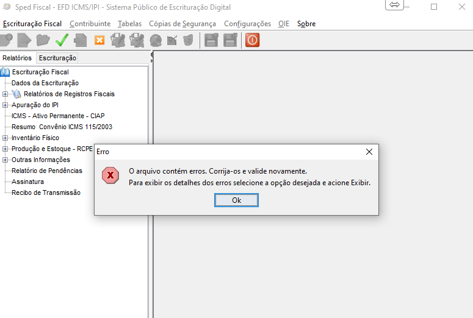Expand Relatórios de Registros Fiscais node
This screenshot has height=318, width=473.
click(5, 94)
